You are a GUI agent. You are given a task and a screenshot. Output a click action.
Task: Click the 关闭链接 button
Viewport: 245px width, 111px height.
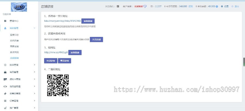[51, 61]
